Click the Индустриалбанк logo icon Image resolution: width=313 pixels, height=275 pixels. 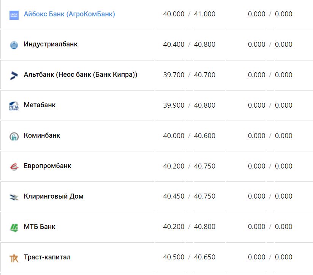(x=14, y=45)
